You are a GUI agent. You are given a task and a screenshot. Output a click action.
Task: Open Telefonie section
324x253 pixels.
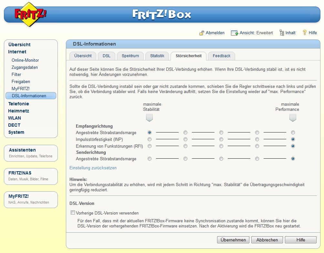19,104
